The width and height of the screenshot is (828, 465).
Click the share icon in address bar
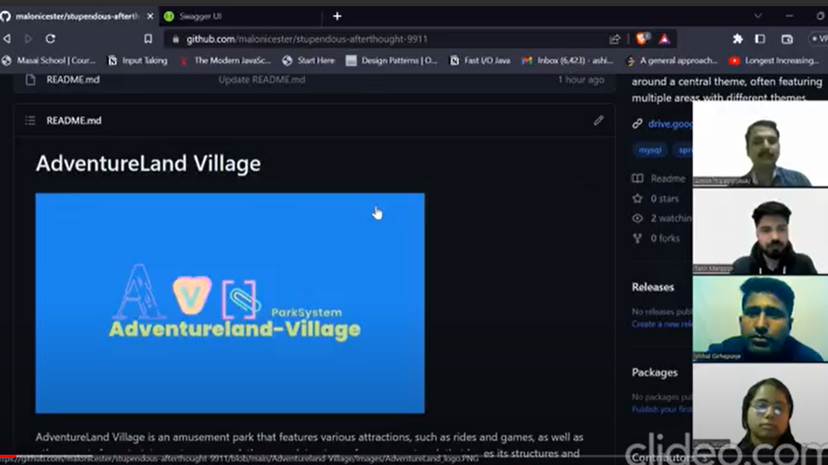[x=615, y=39]
